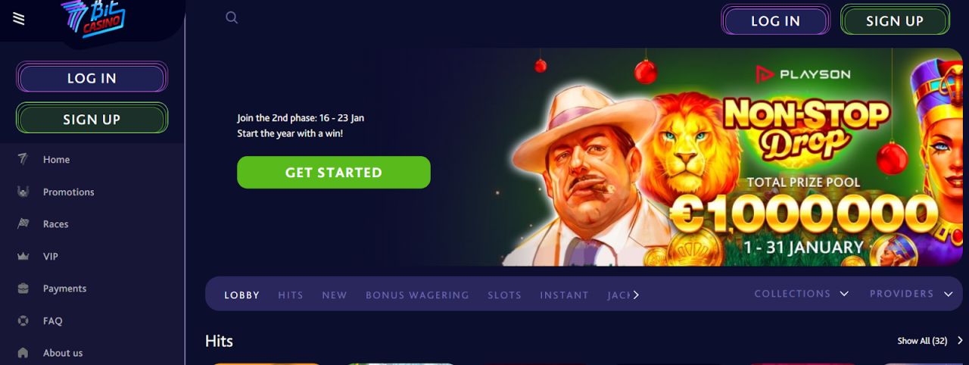Open the search magnifier icon
This screenshot has width=969, height=365.
[x=232, y=17]
